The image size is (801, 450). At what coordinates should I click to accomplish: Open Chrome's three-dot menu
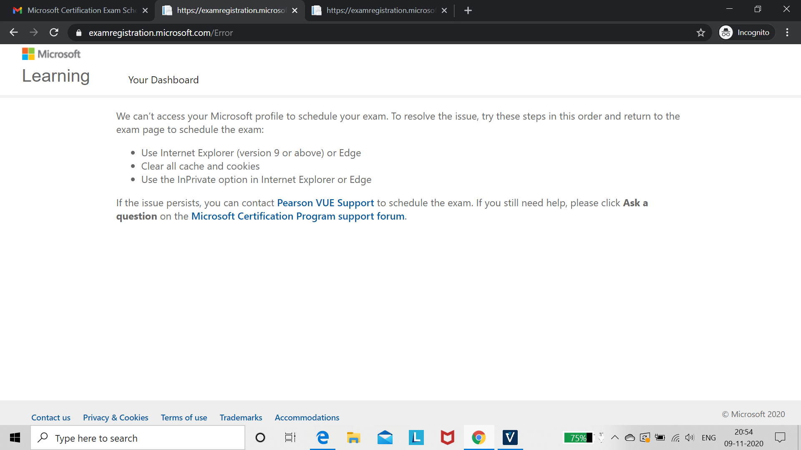pos(787,32)
